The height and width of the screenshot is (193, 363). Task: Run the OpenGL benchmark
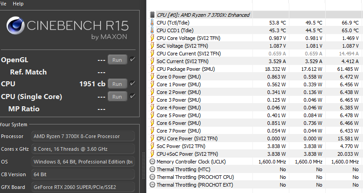[x=117, y=60]
